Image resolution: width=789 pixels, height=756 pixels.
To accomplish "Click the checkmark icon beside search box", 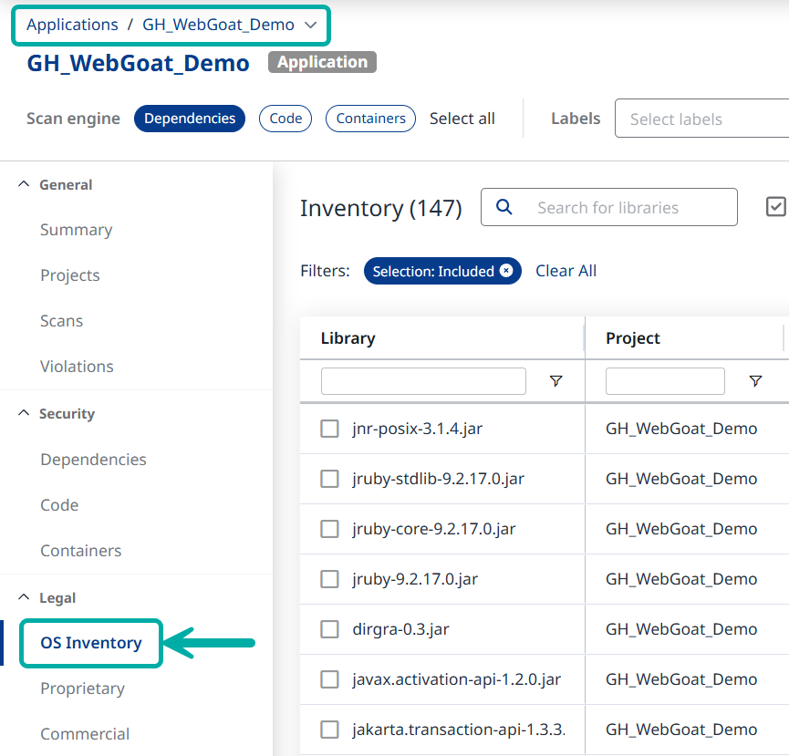I will click(775, 207).
